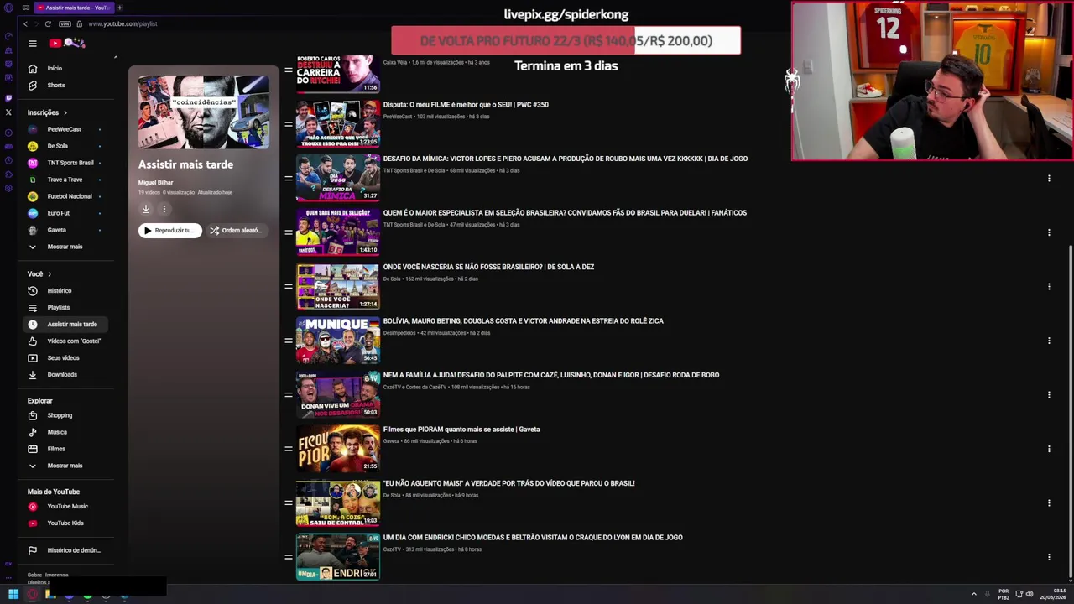Viewport: 1074px width, 604px height.
Task: Click the browser back arrow
Action: coord(26,23)
